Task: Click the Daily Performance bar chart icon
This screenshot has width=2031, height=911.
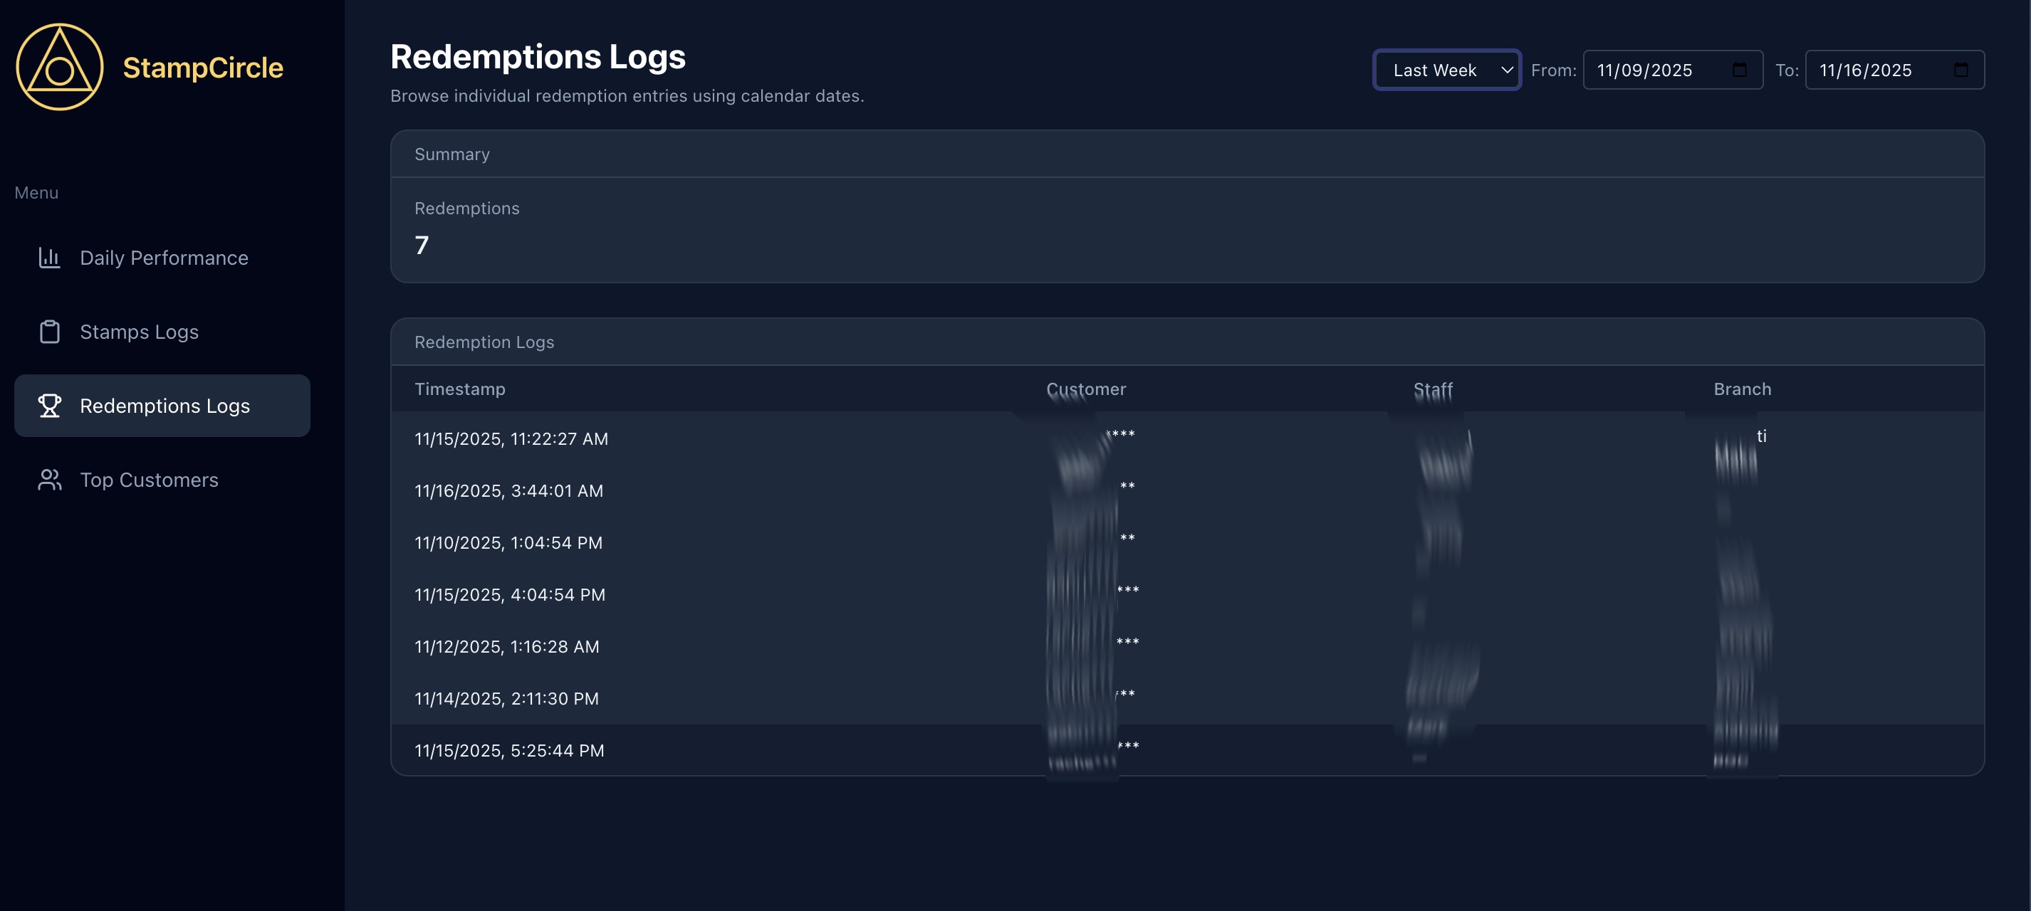Action: click(x=50, y=258)
